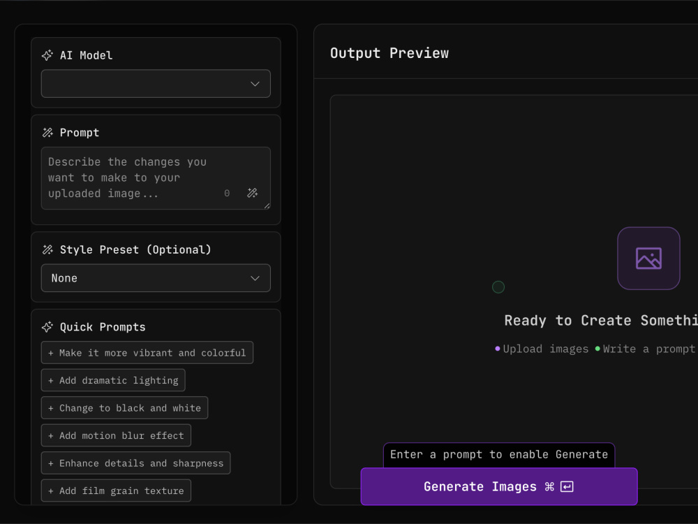Click the 'Write a prompt' hint text
Viewport: 698px width, 524px height.
[648, 349]
